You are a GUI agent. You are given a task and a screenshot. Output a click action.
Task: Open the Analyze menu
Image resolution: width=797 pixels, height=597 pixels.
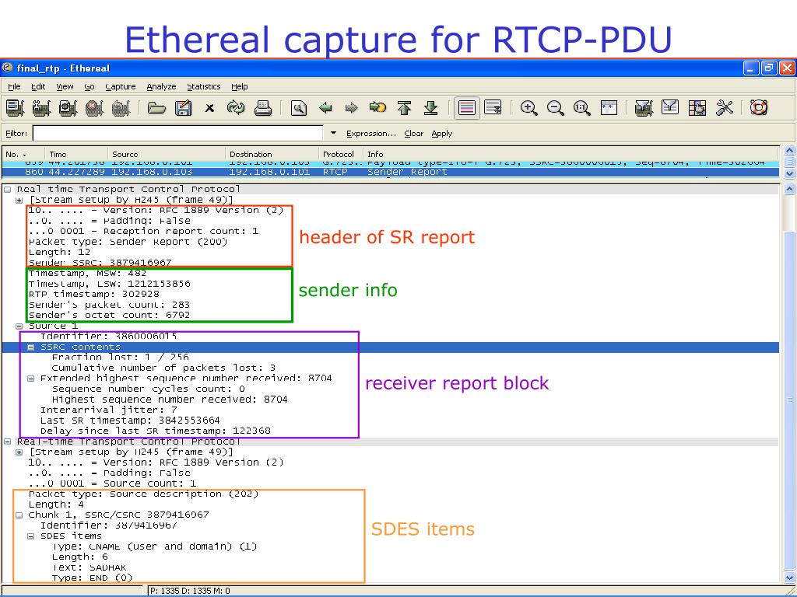[161, 87]
